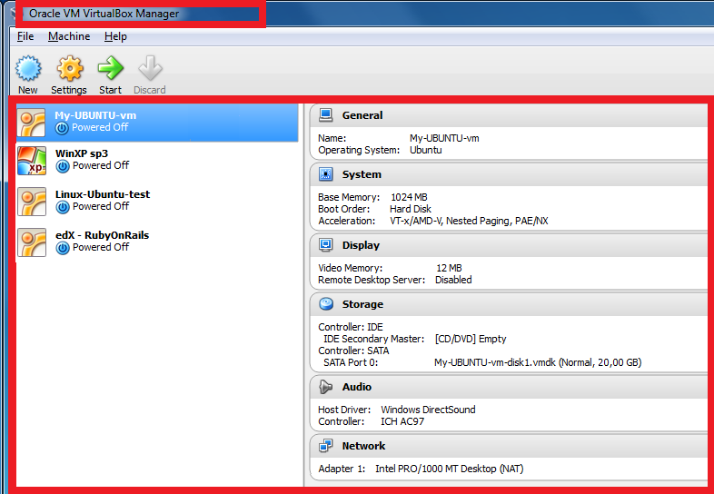
Task: Click power state icon under My-UBUNTU-vm
Action: click(x=62, y=128)
